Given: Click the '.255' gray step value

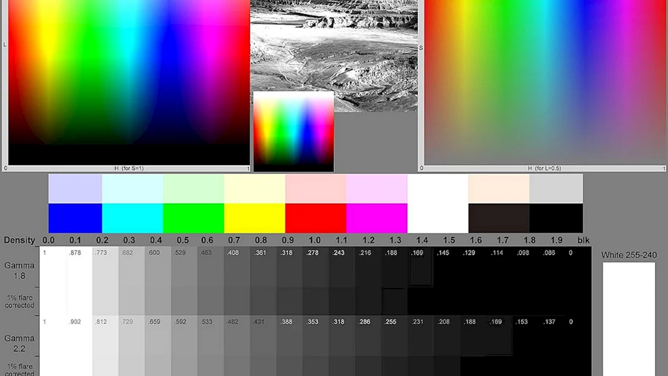Looking at the screenshot, I should (390, 322).
